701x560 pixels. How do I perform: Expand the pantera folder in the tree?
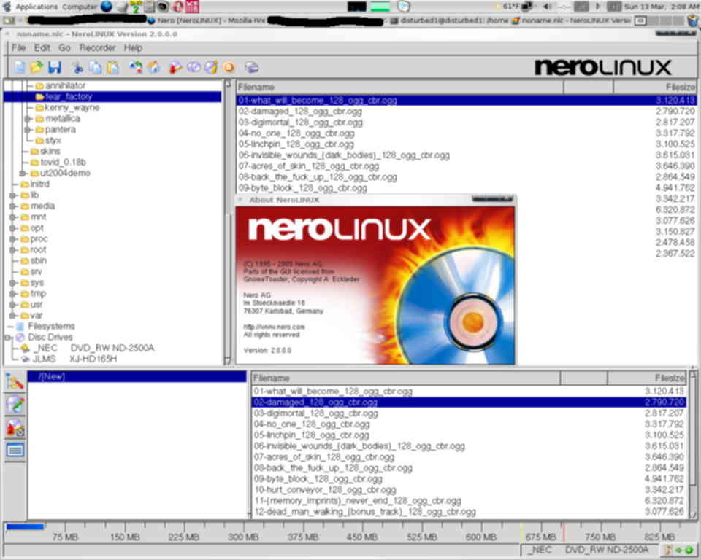tap(28, 130)
